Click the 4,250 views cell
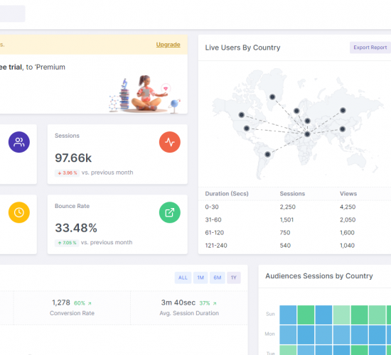The width and height of the screenshot is (391, 355). [x=348, y=207]
